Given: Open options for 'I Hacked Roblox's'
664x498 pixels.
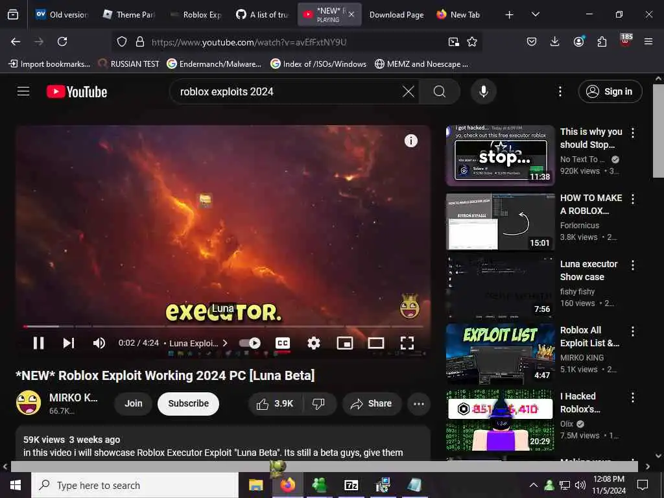Looking at the screenshot, I should coord(633,397).
